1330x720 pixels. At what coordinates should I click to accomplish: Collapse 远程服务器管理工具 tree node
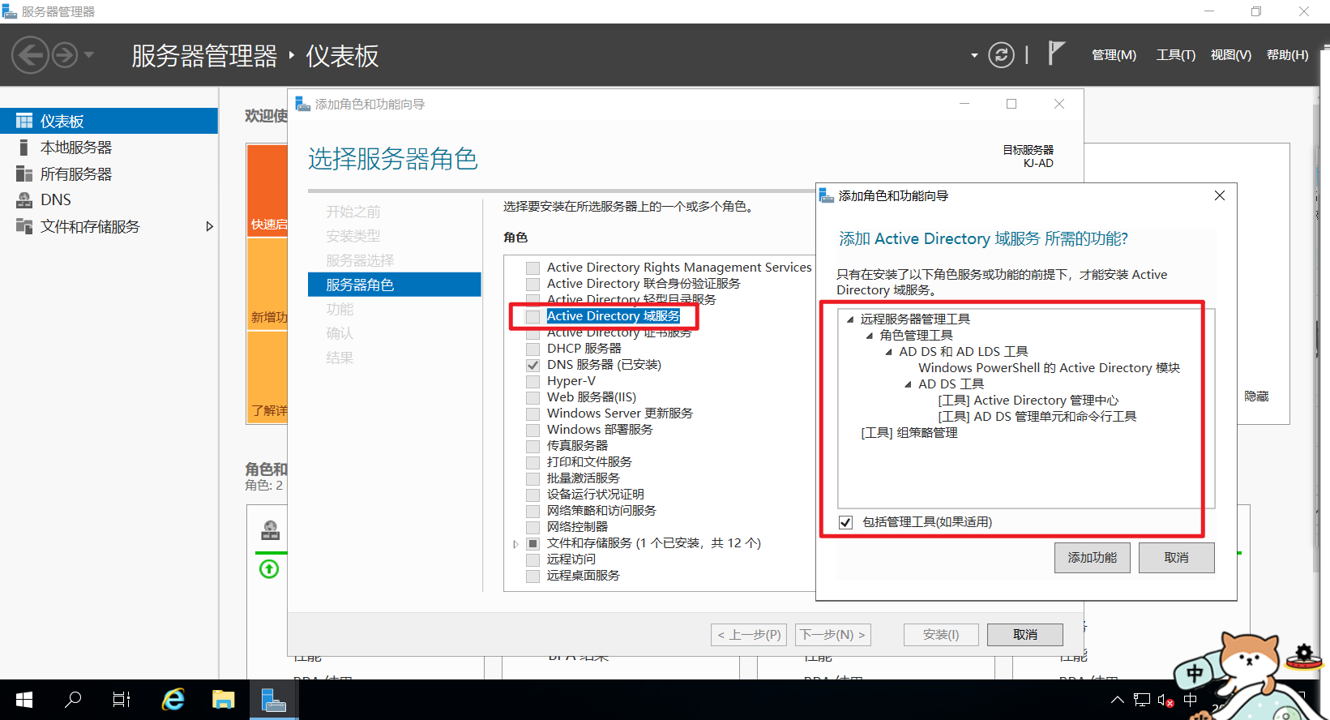click(x=850, y=319)
